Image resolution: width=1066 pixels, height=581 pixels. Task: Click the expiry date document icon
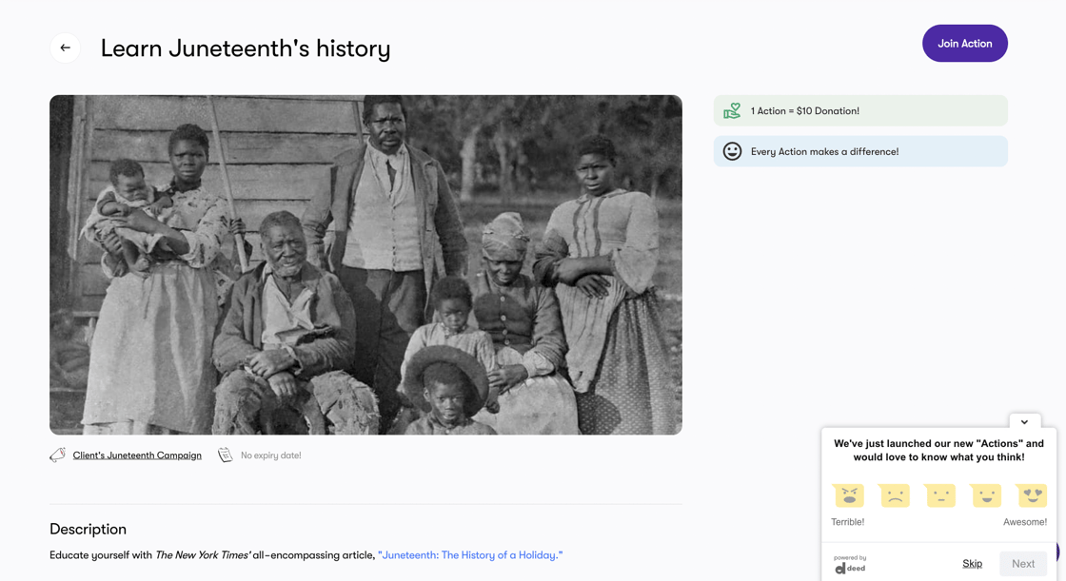point(226,455)
